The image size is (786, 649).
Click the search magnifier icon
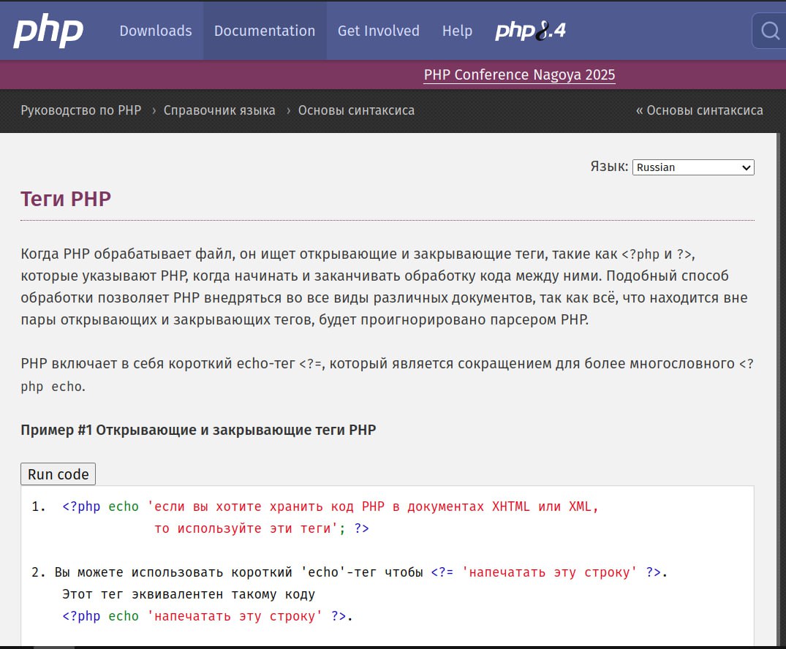tap(770, 31)
